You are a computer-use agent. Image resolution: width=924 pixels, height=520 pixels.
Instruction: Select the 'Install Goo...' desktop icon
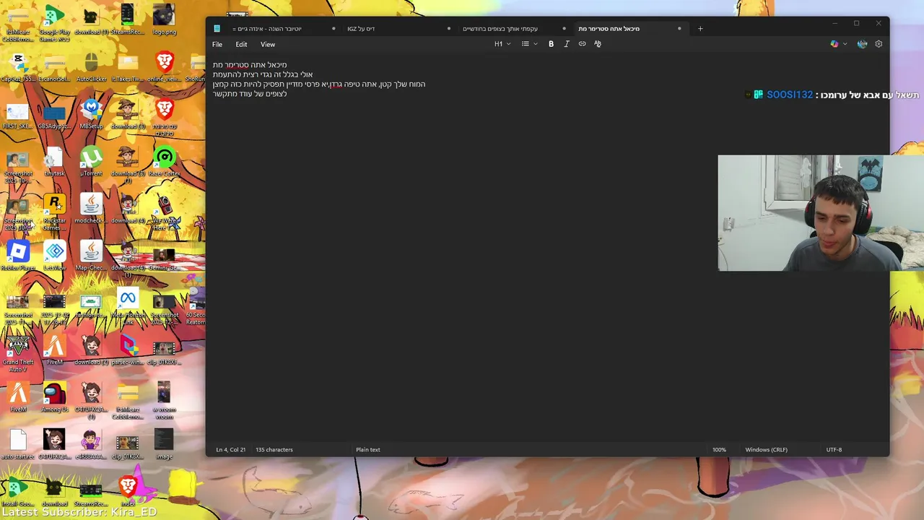click(18, 491)
